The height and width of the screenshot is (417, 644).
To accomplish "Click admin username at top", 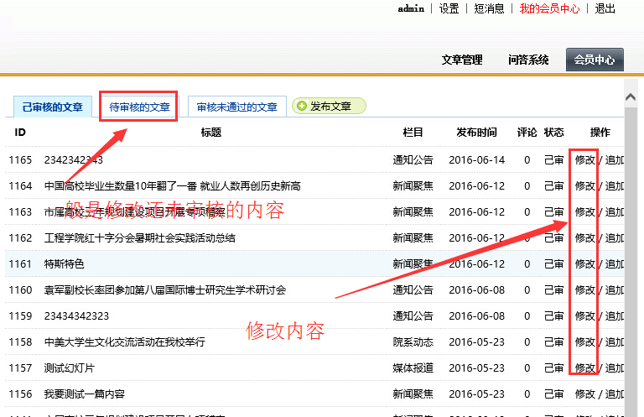I will point(411,9).
